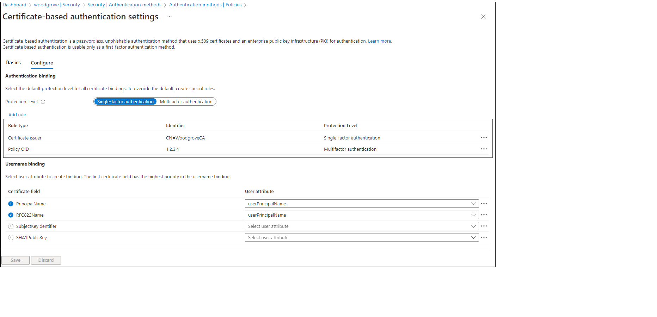Open more options for SHA1PublicKey binding

click(484, 237)
